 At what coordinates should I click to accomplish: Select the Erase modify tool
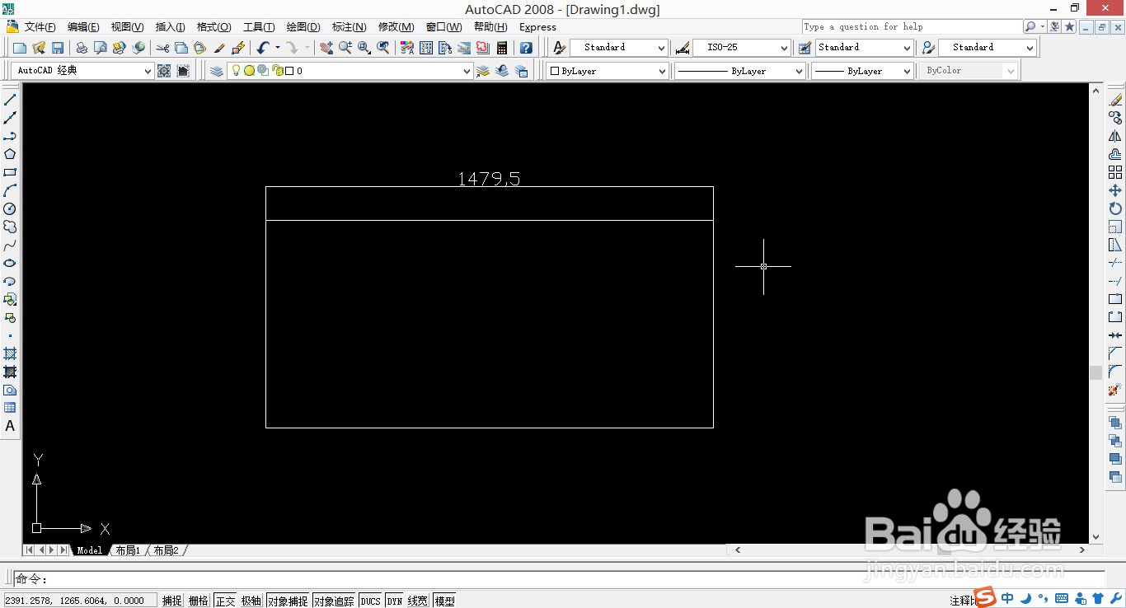(x=1115, y=100)
